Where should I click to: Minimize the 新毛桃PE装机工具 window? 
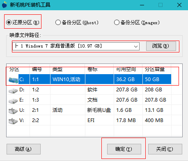click(x=142, y=5)
